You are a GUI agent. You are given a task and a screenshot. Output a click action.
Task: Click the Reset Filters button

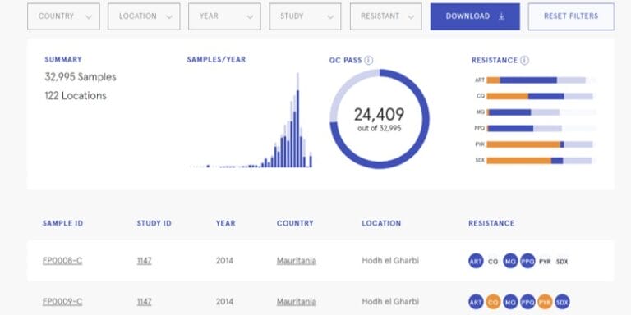(571, 16)
